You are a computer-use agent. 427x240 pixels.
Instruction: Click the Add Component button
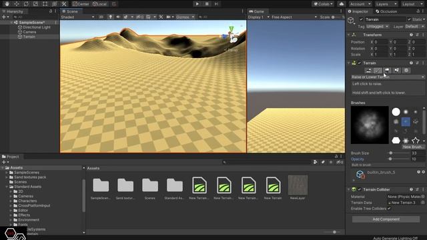pos(386,219)
